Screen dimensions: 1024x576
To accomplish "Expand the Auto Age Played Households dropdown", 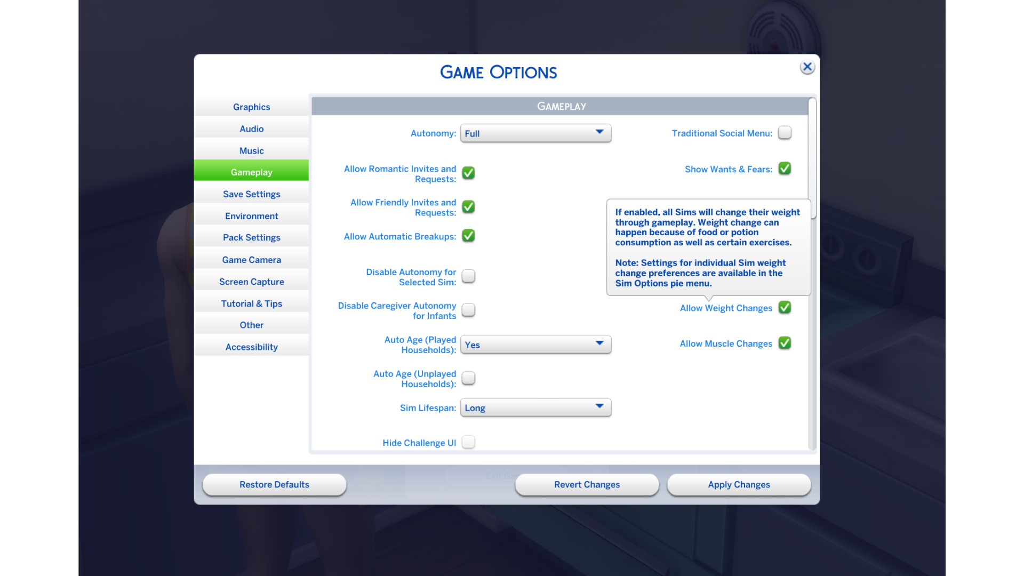I will [535, 345].
